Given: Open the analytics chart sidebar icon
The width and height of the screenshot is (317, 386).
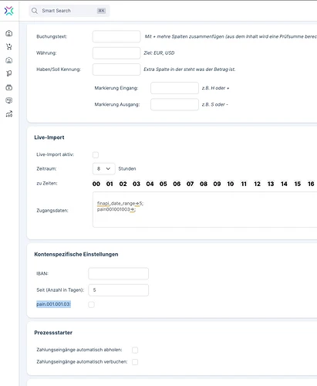Looking at the screenshot, I should [9, 114].
